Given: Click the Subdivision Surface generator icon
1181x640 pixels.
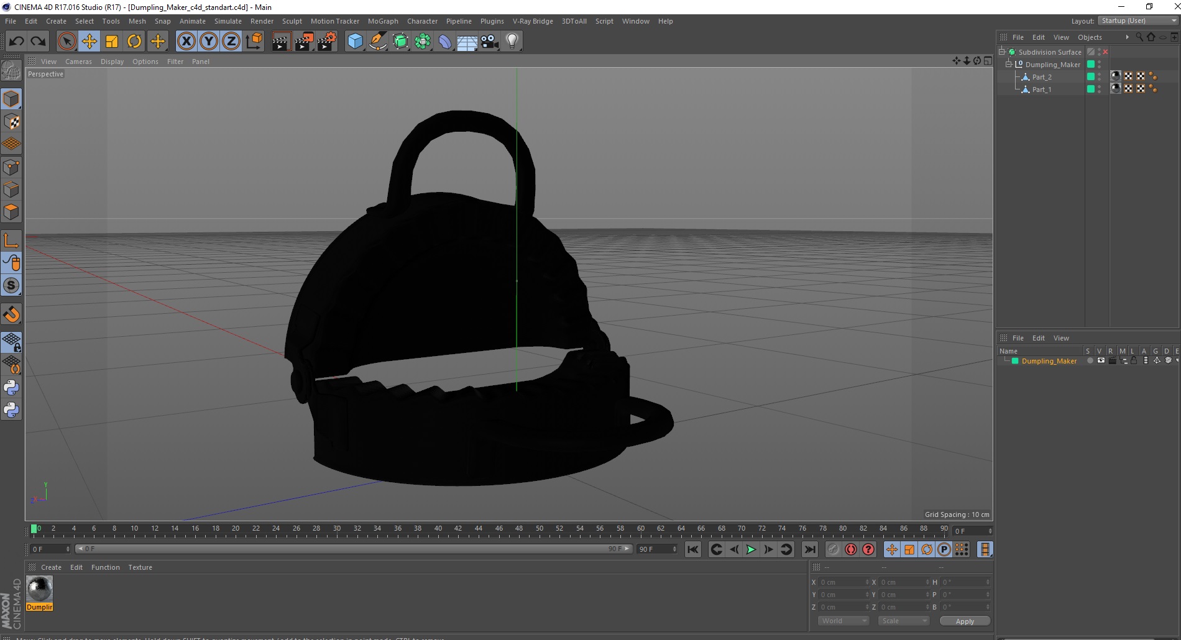Looking at the screenshot, I should (400, 42).
